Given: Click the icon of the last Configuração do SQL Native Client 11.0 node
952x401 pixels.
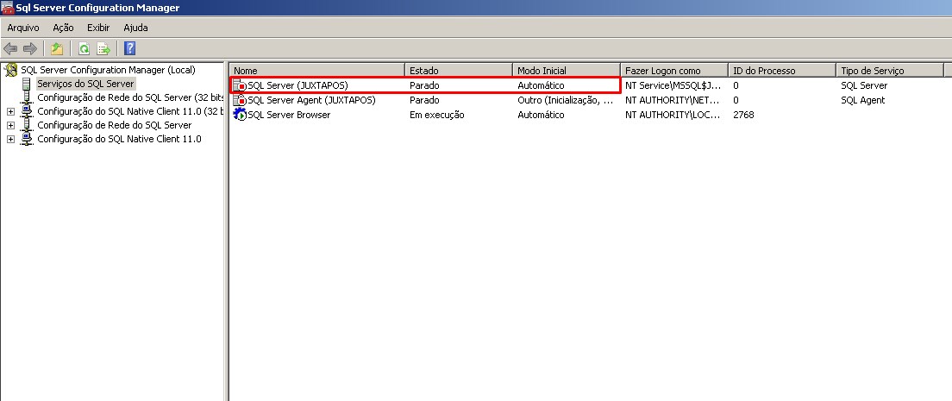Looking at the screenshot, I should pyautogui.click(x=27, y=139).
